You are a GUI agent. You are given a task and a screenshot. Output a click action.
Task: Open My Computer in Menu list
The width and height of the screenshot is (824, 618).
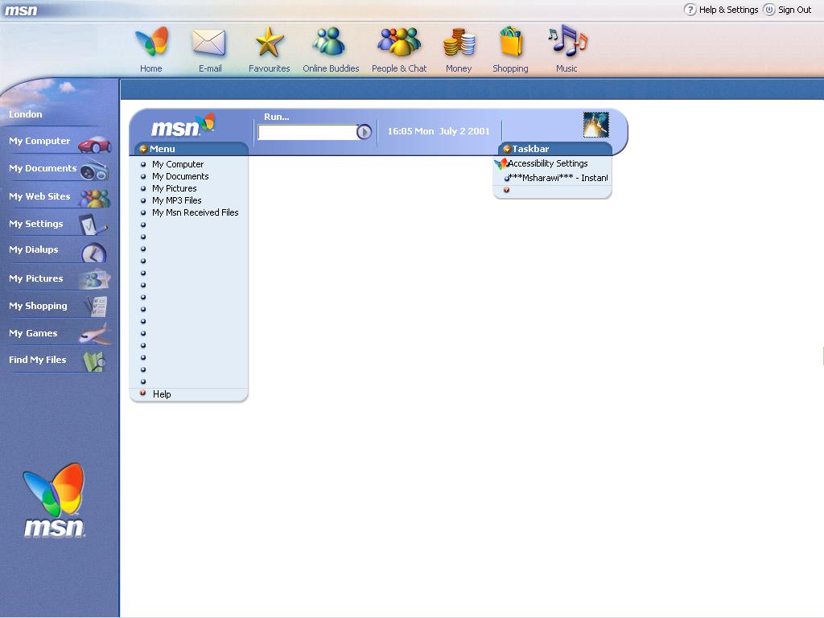click(x=178, y=164)
